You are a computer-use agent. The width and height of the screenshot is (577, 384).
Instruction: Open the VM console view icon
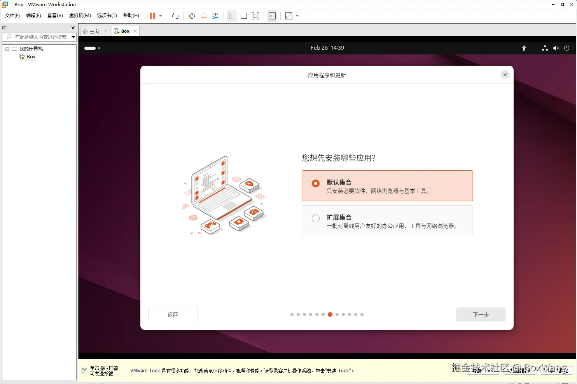[x=272, y=16]
